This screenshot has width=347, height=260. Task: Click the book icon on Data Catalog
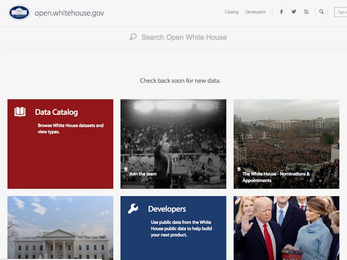click(x=20, y=112)
